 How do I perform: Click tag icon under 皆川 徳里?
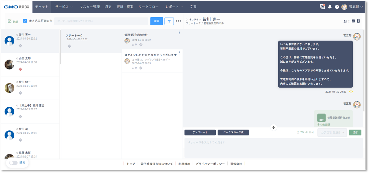click(x=20, y=116)
